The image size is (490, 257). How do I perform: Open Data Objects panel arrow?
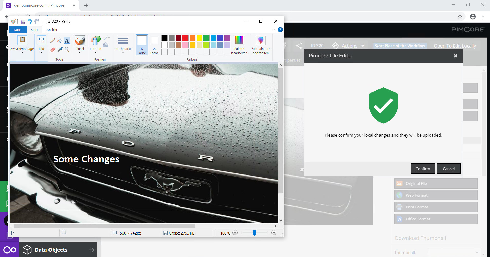(x=92, y=250)
